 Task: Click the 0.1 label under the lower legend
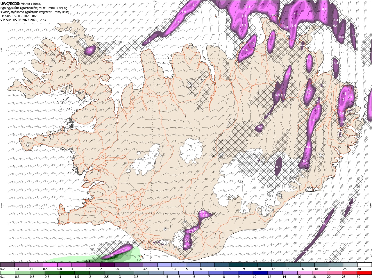click(3, 277)
